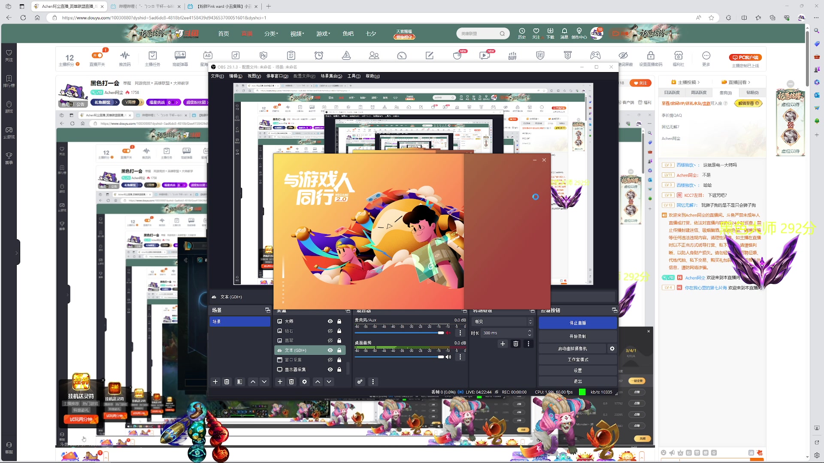Open 更多 more options icon
824x463 pixels.
(706, 58)
